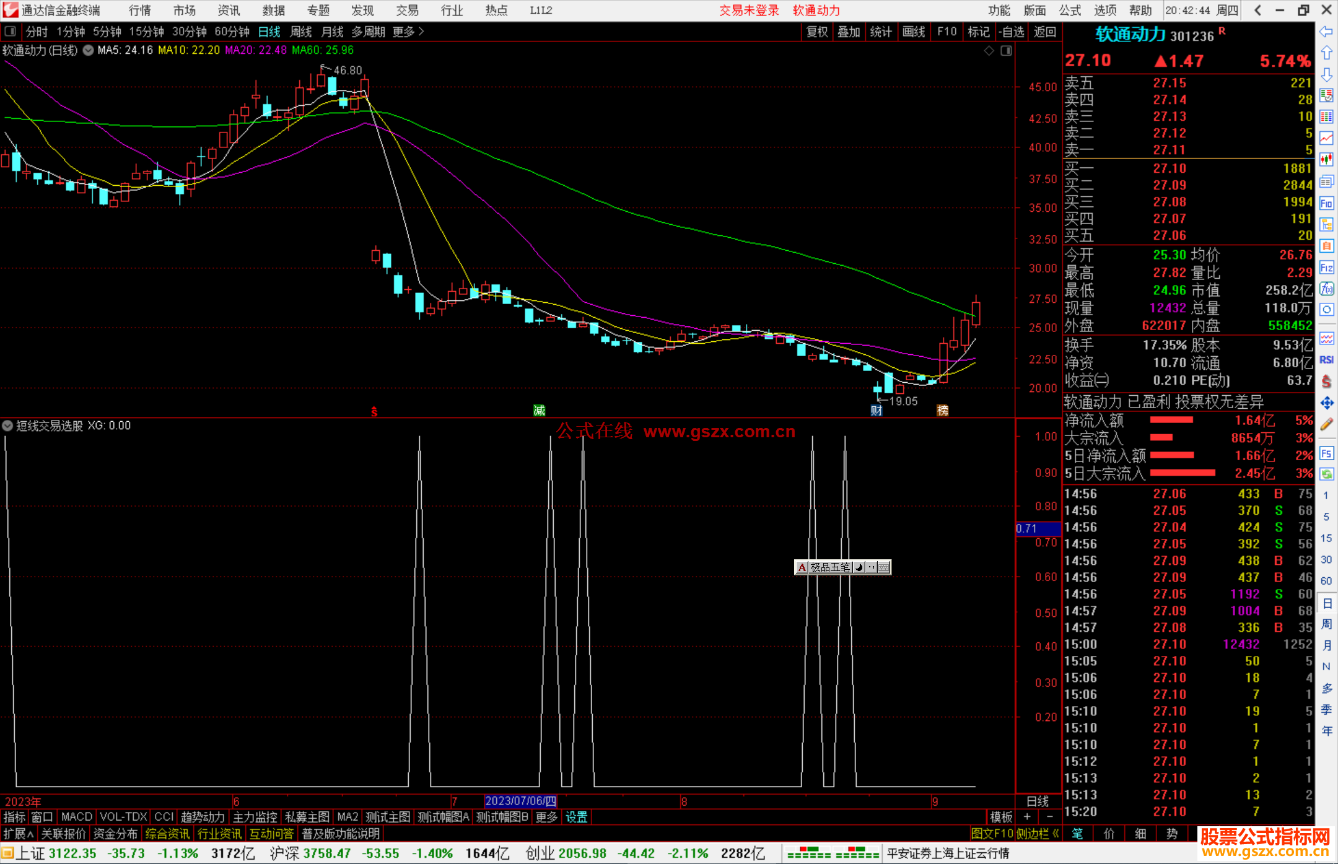
Task: Open the f(x) formula icon
Action: click(x=1326, y=289)
